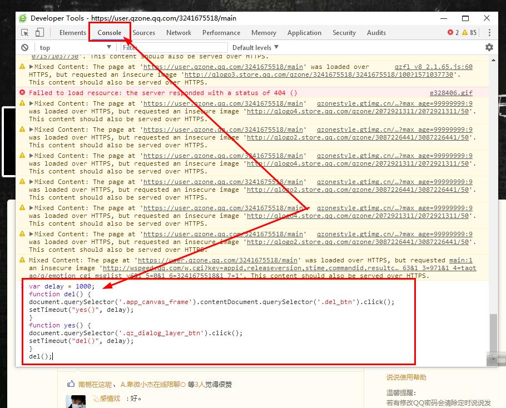This screenshot has width=506, height=408.
Task: Click the error icon beside Failed to load resource
Action: [22, 93]
